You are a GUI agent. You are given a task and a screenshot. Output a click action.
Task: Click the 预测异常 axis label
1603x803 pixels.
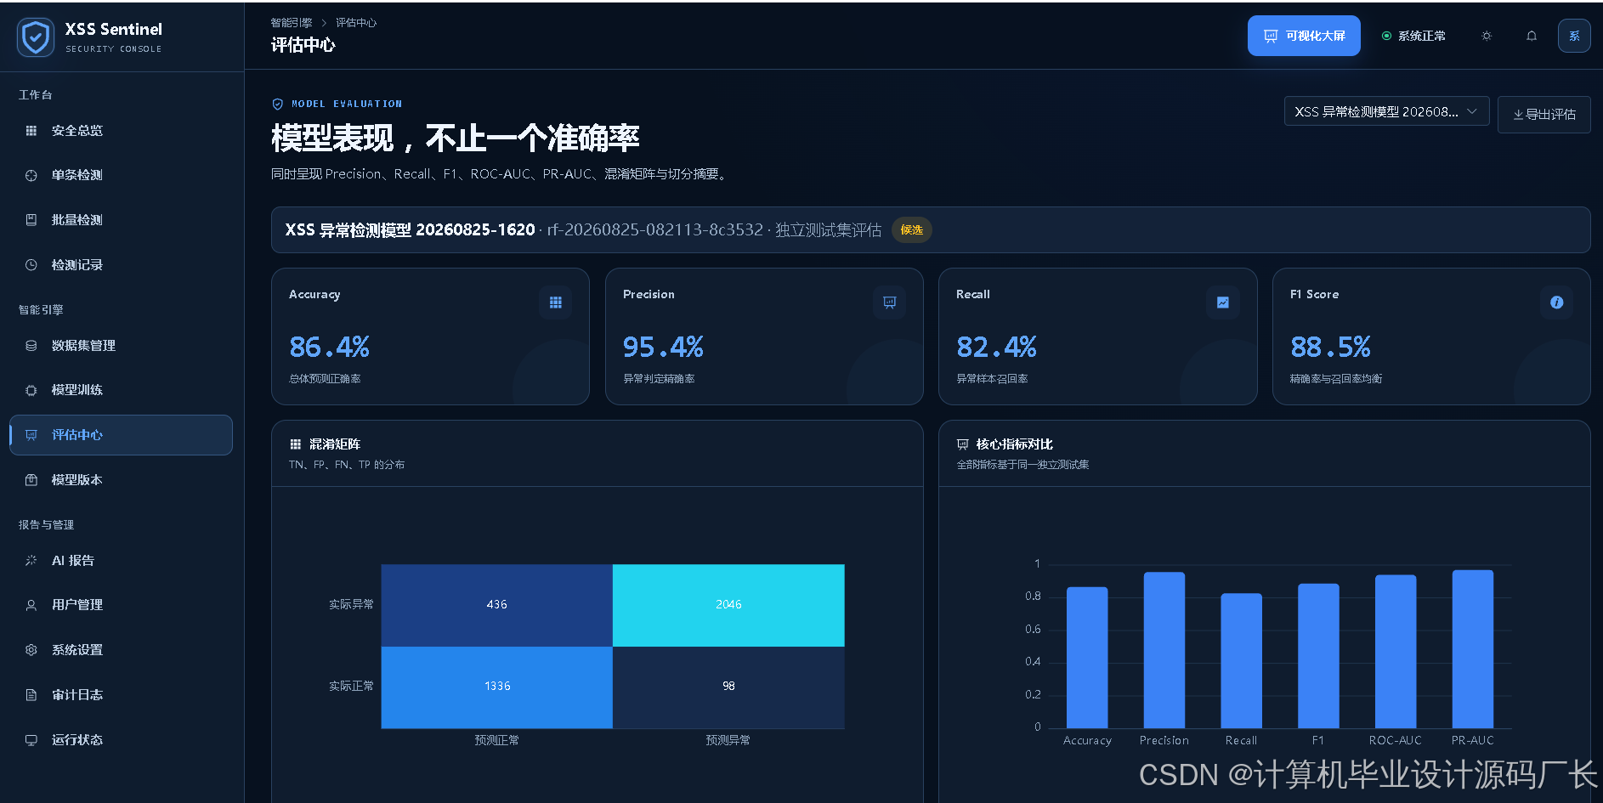coord(728,741)
